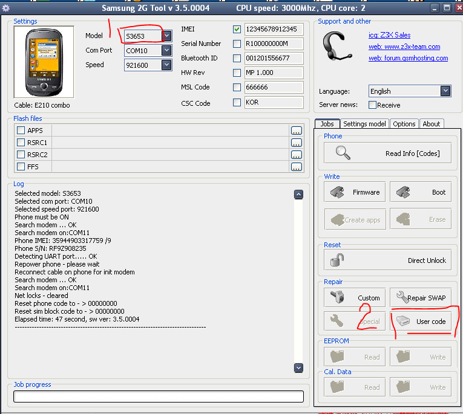Click the Firmware chip icon
463x414 pixels.
(337, 192)
